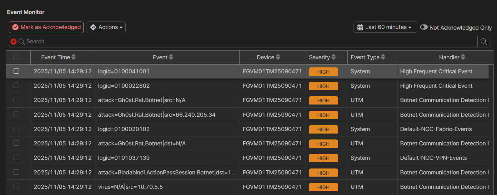Toggle Not Acknowledged Only switch

tap(424, 27)
